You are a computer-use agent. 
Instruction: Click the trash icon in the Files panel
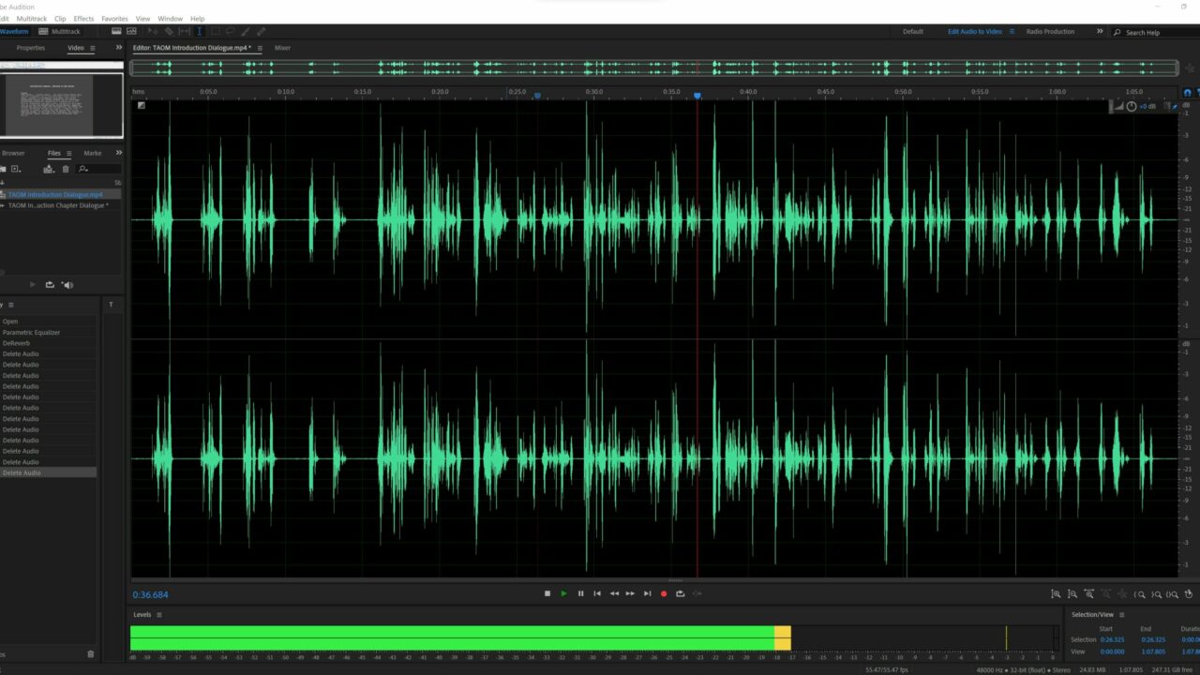coord(66,169)
